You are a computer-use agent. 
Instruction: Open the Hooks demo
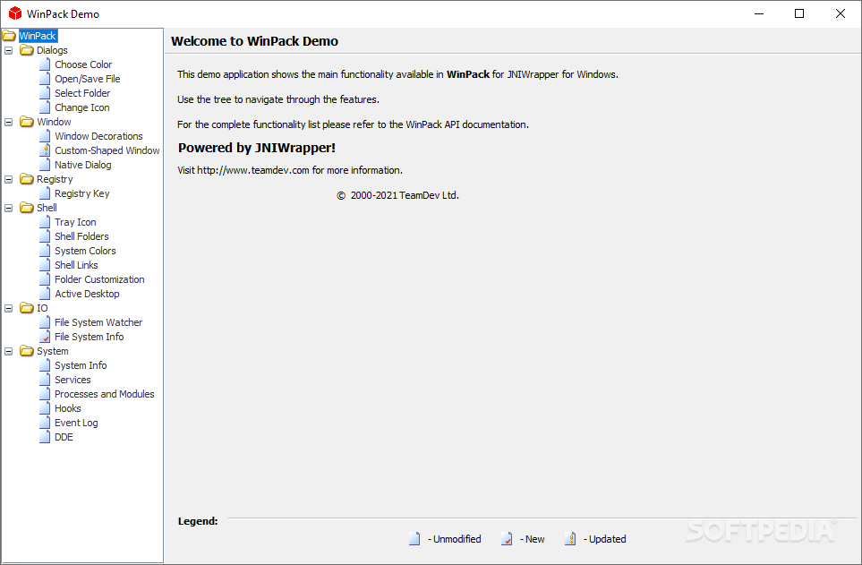pyautogui.click(x=68, y=407)
